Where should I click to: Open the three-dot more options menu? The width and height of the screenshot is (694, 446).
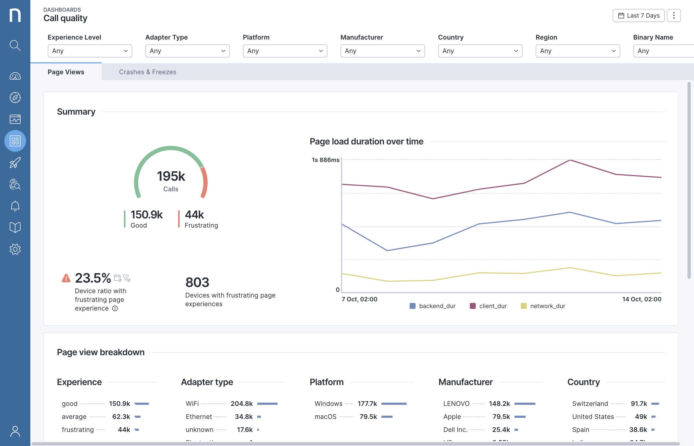(x=674, y=16)
